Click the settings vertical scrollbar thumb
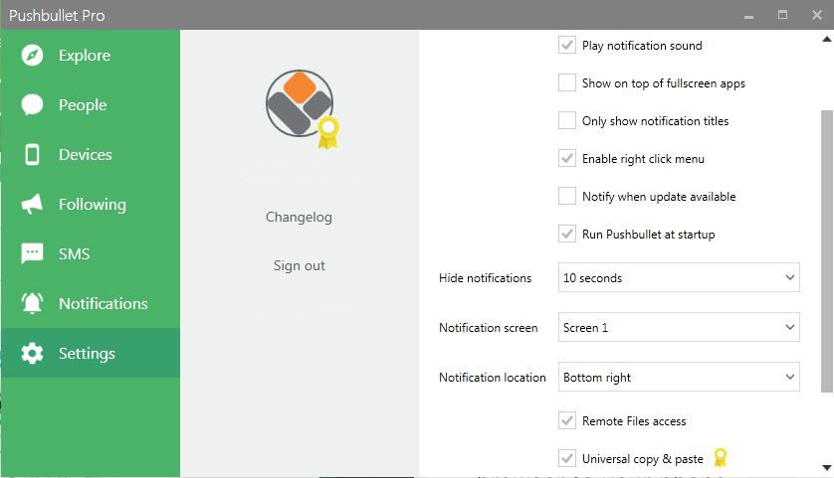This screenshot has height=478, width=834. 827,251
